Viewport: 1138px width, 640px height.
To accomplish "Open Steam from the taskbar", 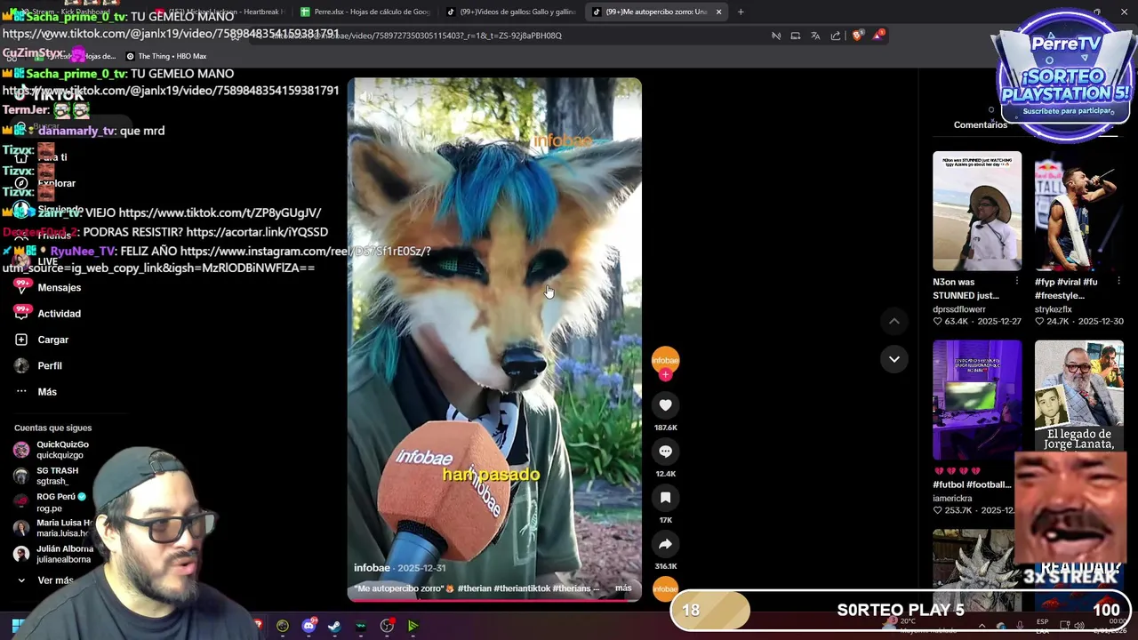I will click(334, 626).
